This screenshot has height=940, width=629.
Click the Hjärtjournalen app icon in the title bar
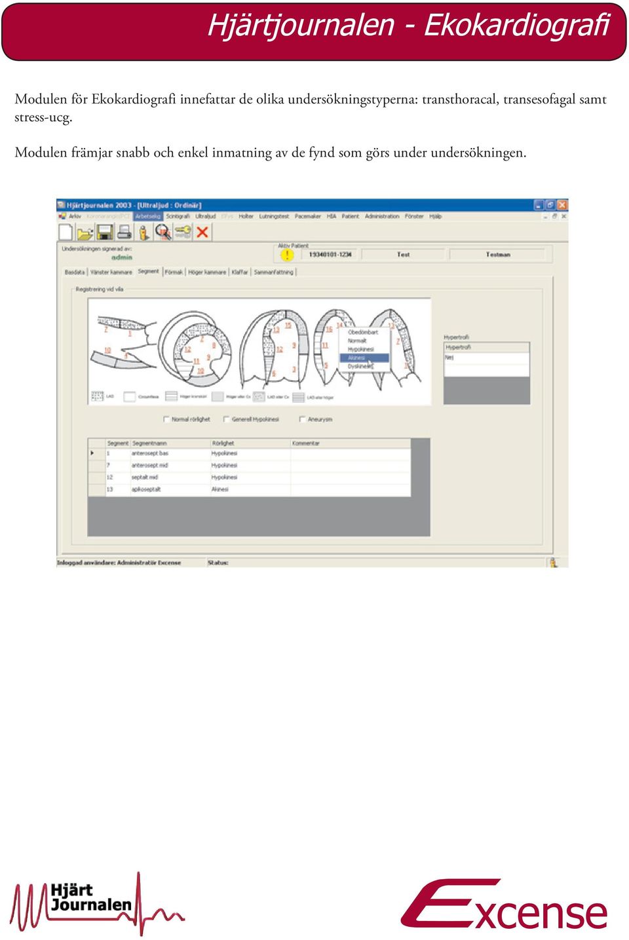pyautogui.click(x=62, y=205)
